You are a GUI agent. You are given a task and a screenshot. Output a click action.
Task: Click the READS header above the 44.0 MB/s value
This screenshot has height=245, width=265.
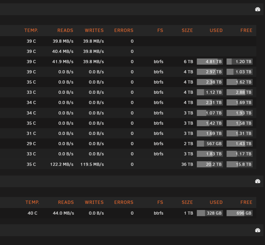point(66,202)
